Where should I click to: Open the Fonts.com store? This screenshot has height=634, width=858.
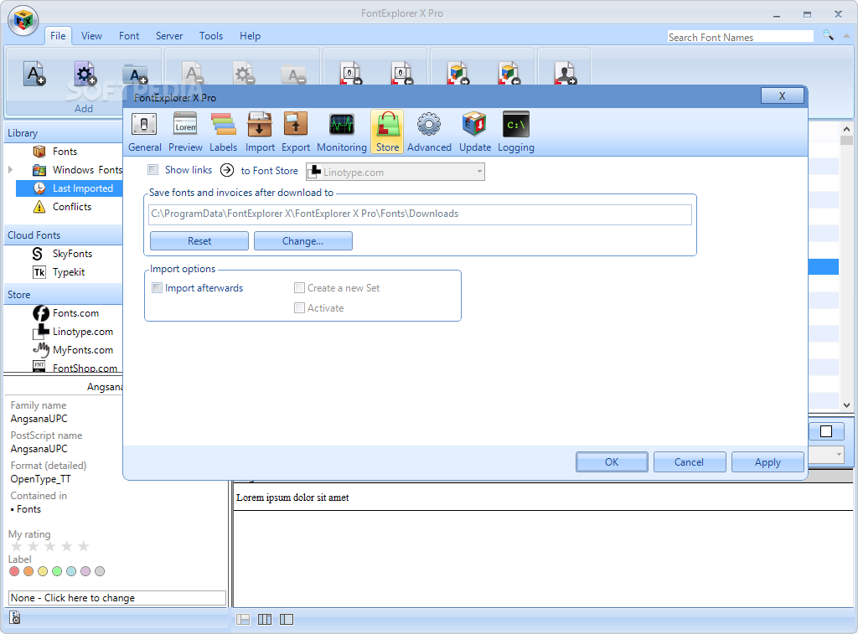(75, 313)
